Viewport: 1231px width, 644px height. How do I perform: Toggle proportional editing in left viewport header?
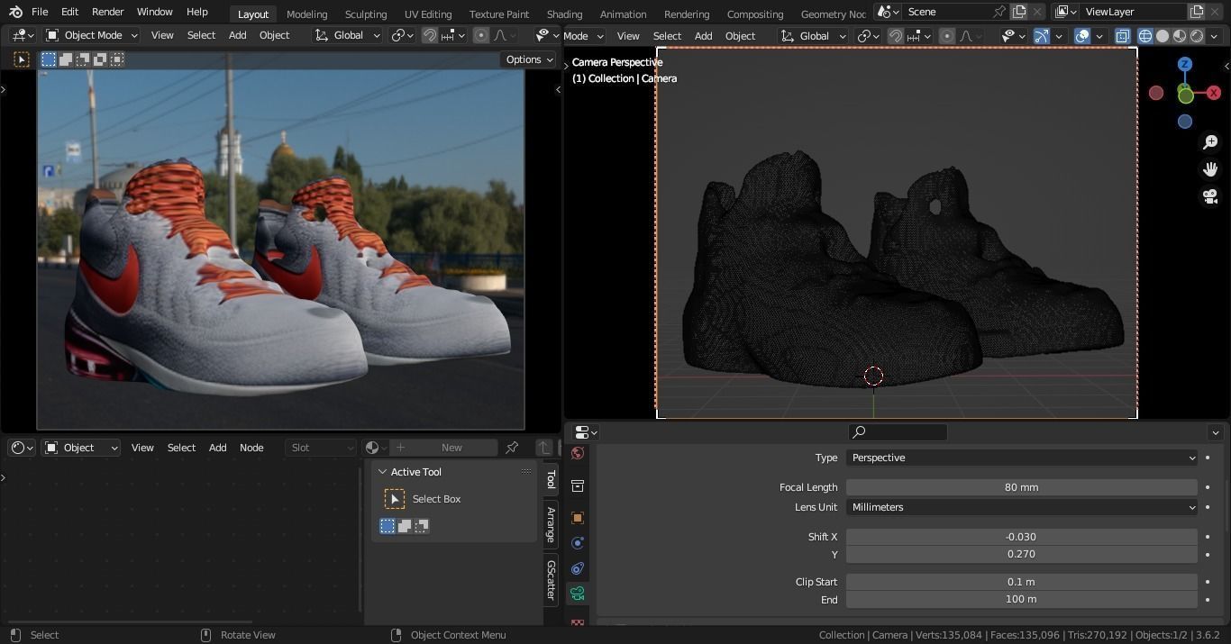pyautogui.click(x=481, y=35)
